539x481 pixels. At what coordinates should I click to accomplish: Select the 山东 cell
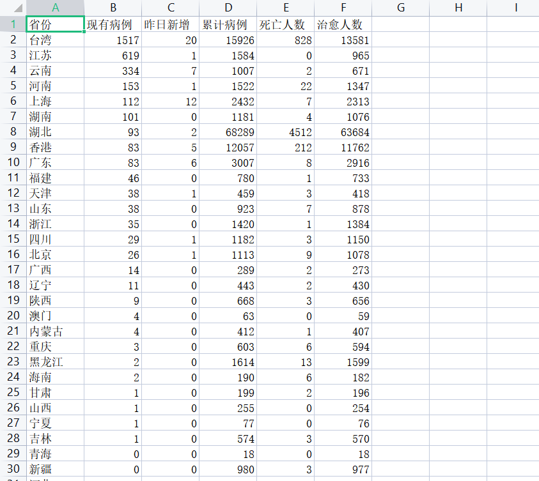(x=56, y=209)
